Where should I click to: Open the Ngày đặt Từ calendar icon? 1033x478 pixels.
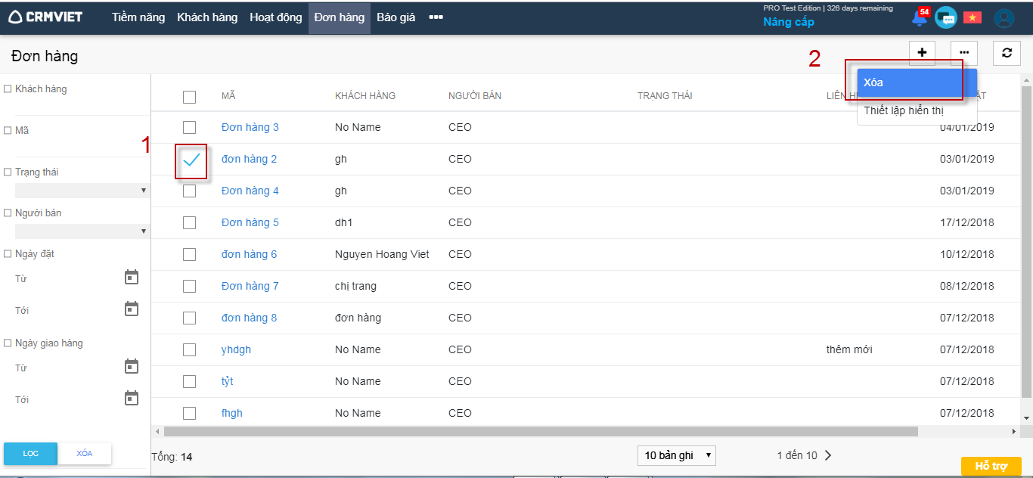coord(132,278)
